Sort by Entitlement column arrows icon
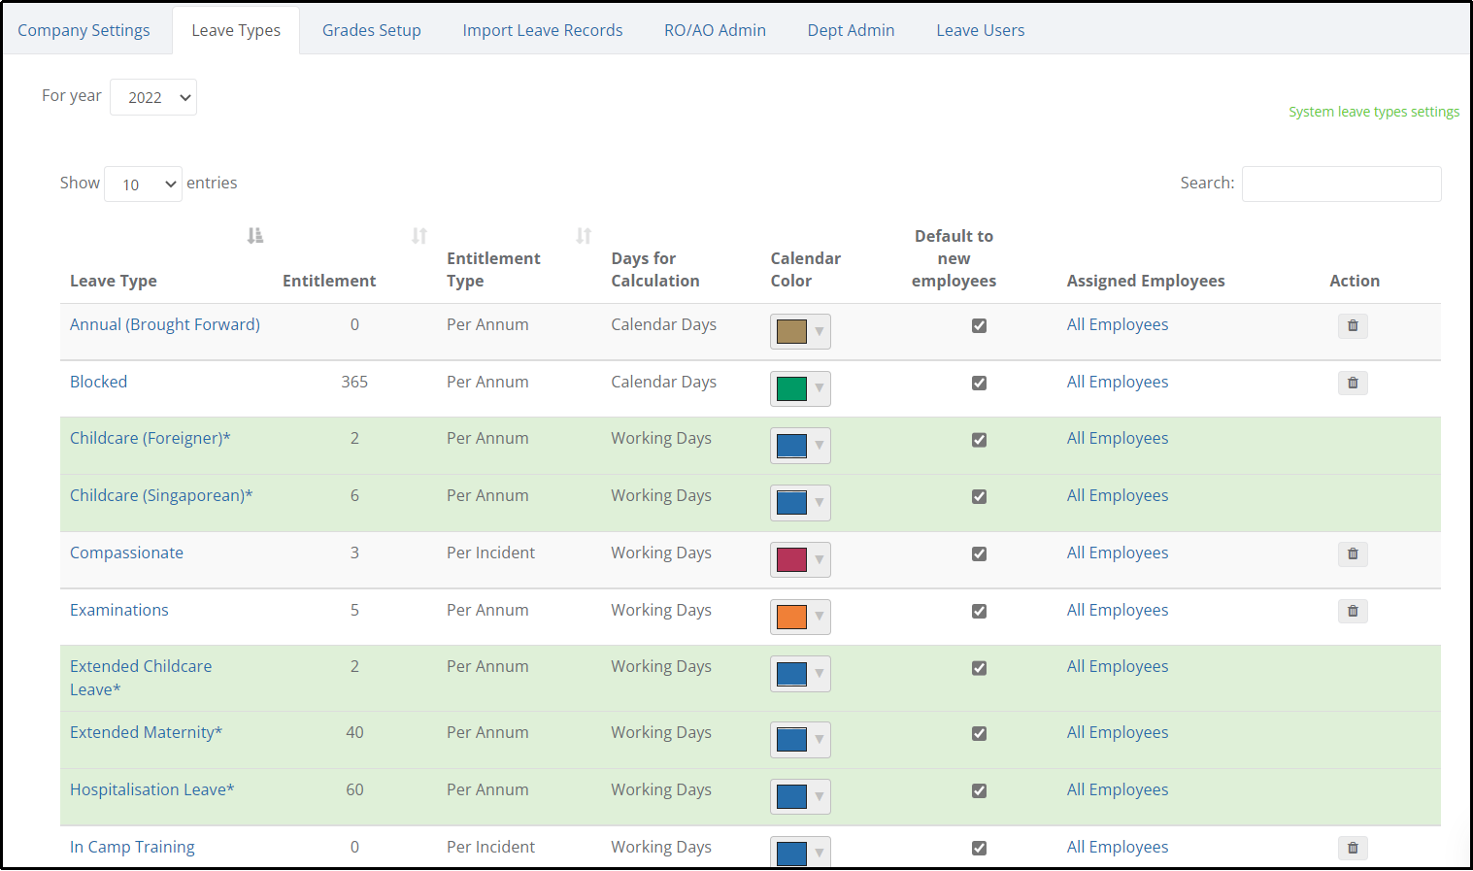This screenshot has width=1473, height=871. 419,236
